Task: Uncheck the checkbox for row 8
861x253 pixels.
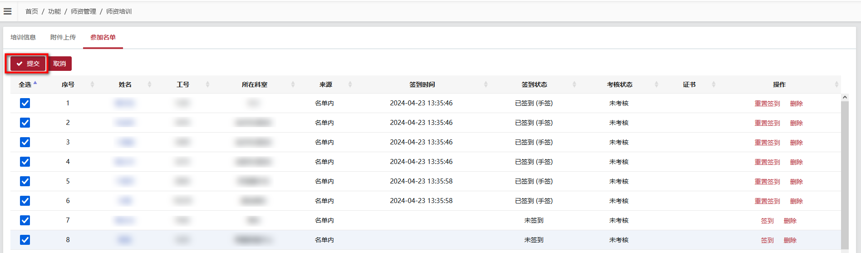Action: (25, 240)
